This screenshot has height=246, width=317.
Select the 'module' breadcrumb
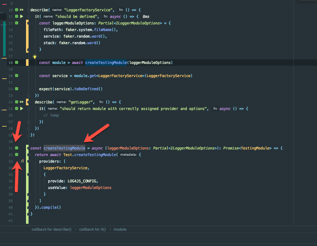click(120, 229)
